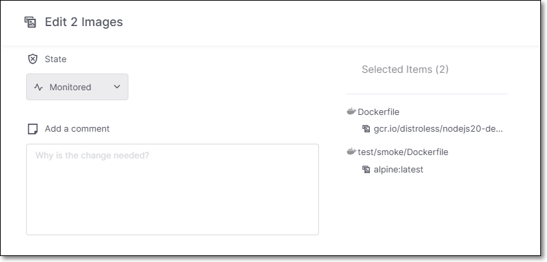
Task: Click the images icon beside Edit 2 Images
Action: tap(30, 22)
